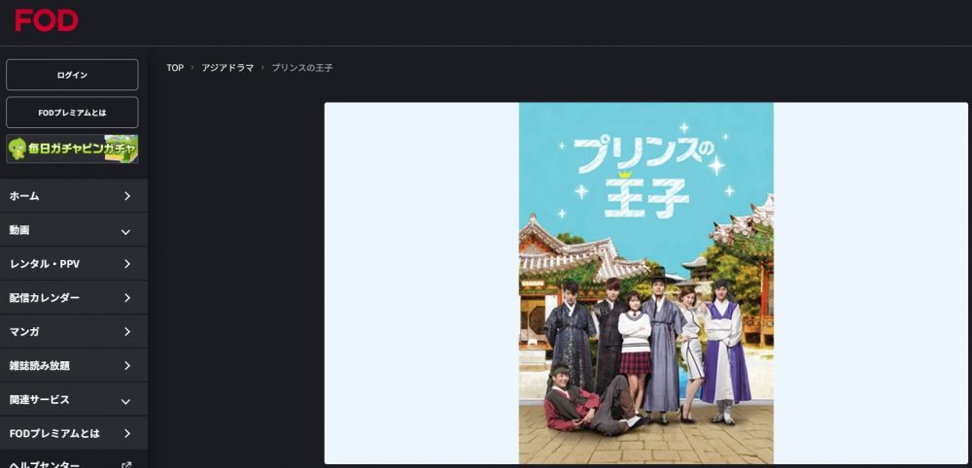Open the ホーム menu item
Viewport: 972px width, 468px height.
(74, 195)
